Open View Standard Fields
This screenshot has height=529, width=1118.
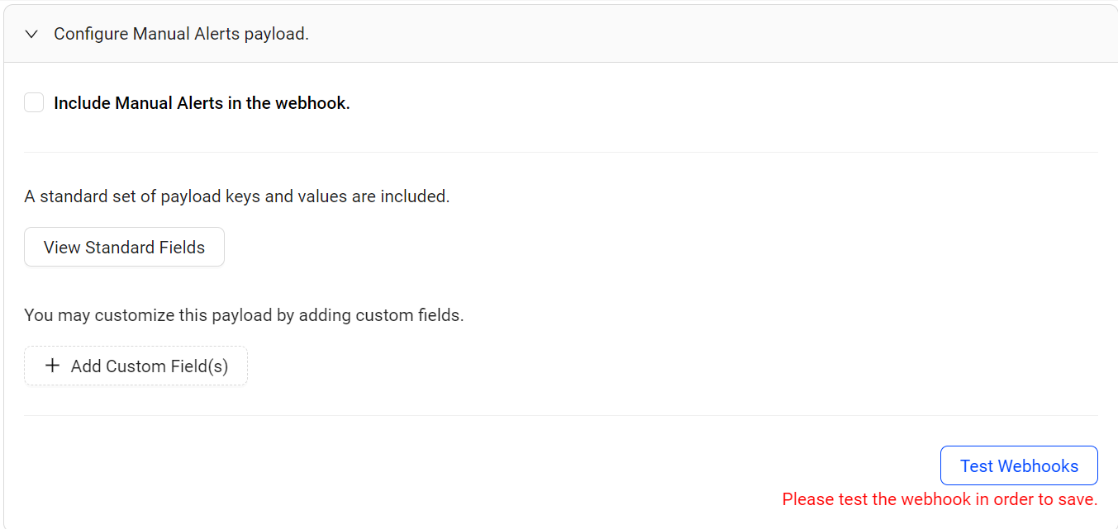click(124, 248)
